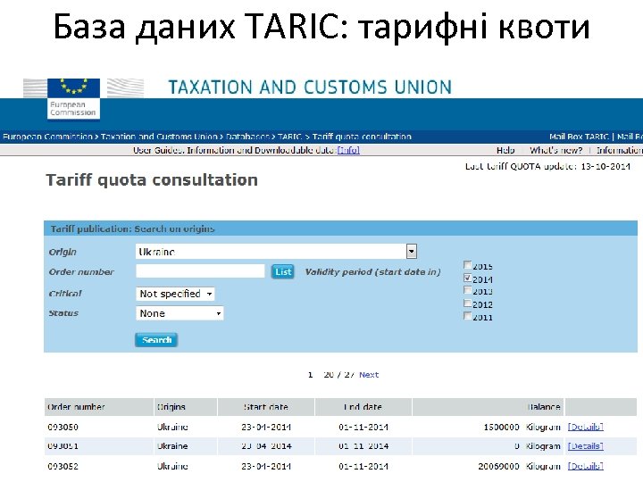Click Taxation and Customs Union breadcrumb

[159, 137]
